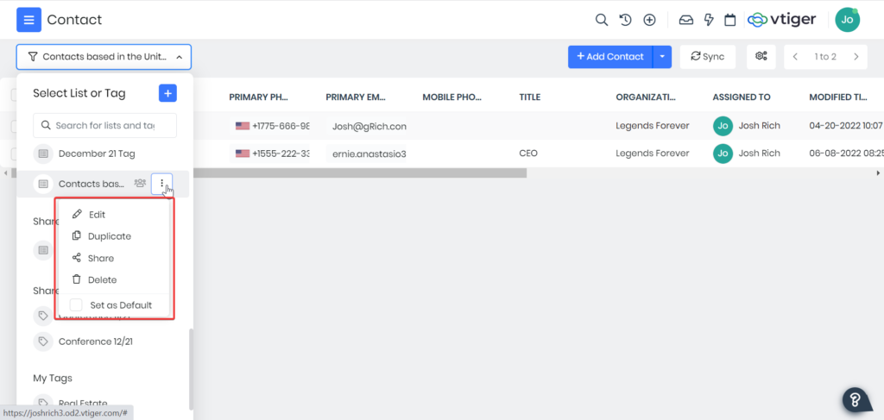Select Edit in the list options menu

point(97,215)
